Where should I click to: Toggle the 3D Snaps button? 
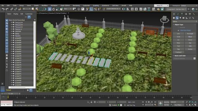point(87,9)
